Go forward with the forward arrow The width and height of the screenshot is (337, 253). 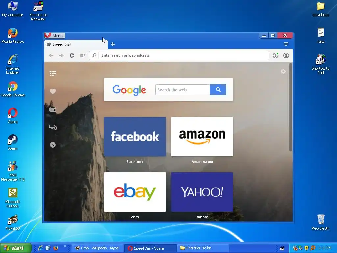click(61, 55)
